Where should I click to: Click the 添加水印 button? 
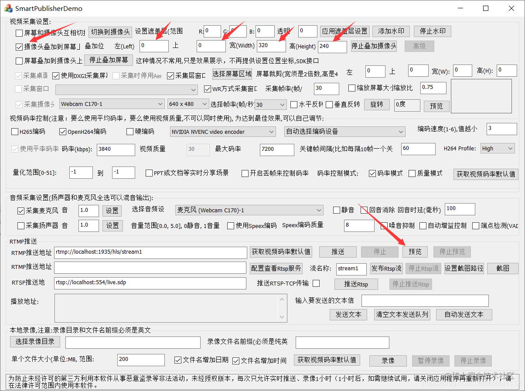(x=391, y=31)
